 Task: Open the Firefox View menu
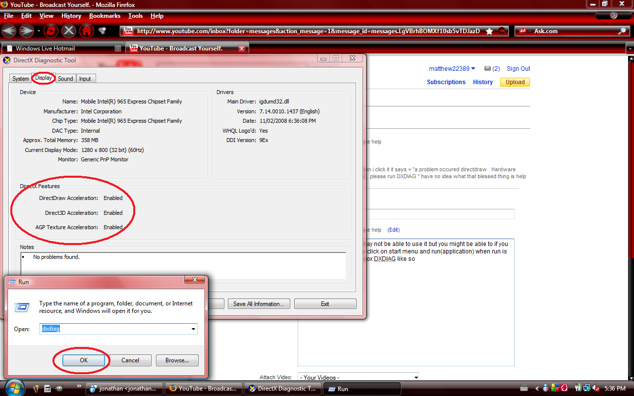(47, 16)
